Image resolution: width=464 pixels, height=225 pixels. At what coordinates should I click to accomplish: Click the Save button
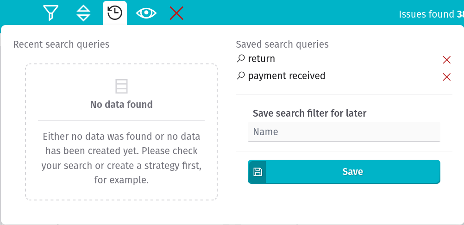pos(344,172)
